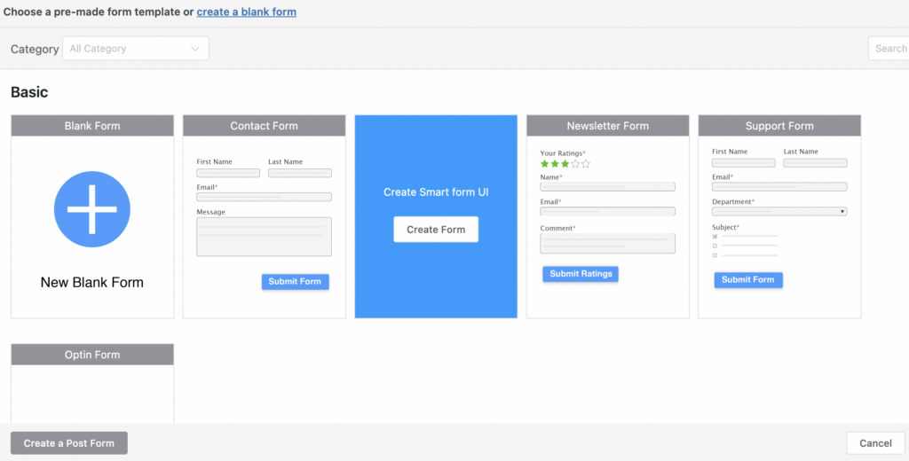Click the Cancel button
This screenshot has width=909, height=461.
pyautogui.click(x=875, y=443)
